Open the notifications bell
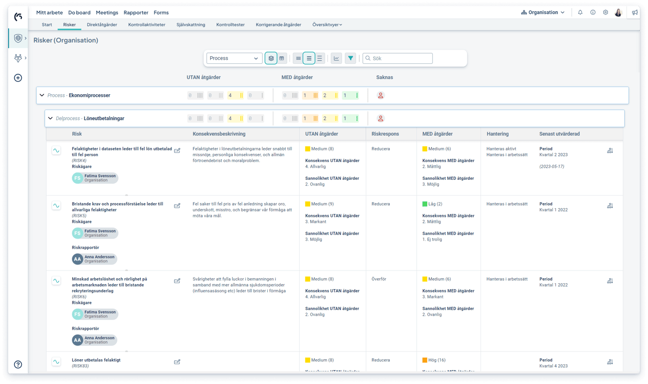 (x=580, y=13)
